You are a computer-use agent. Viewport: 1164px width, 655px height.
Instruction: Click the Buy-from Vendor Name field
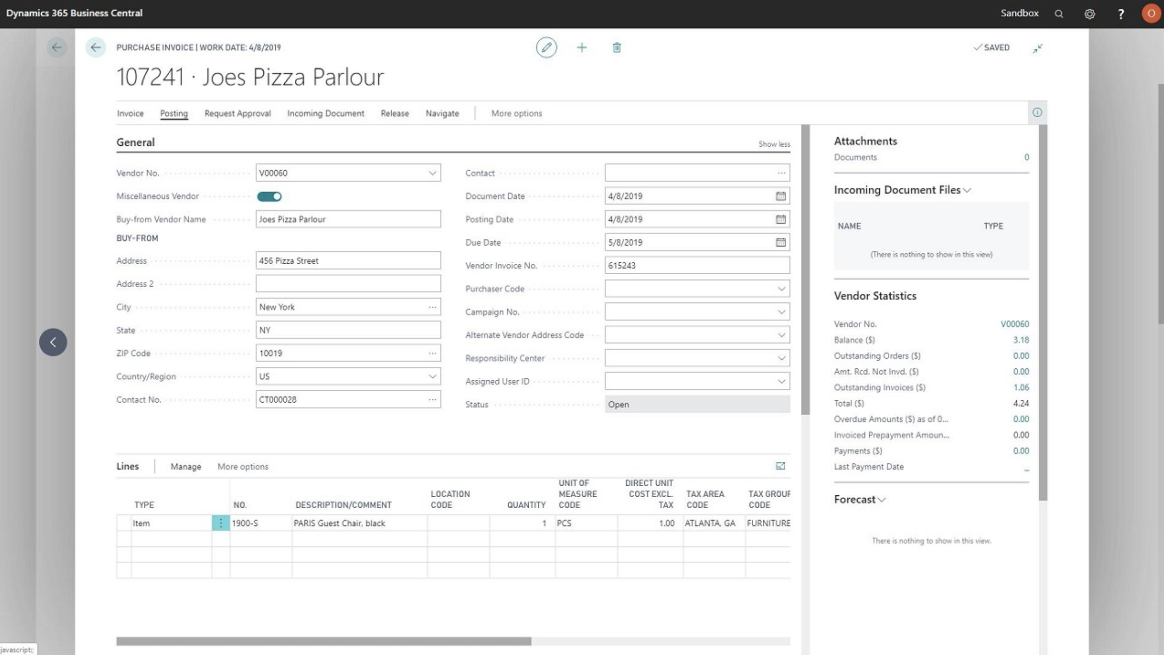point(348,219)
